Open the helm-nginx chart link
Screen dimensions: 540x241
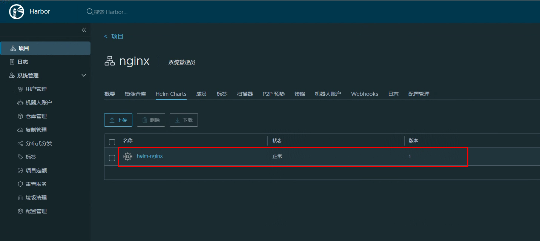click(150, 156)
